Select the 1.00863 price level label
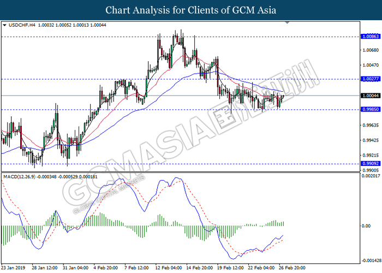 (371, 37)
